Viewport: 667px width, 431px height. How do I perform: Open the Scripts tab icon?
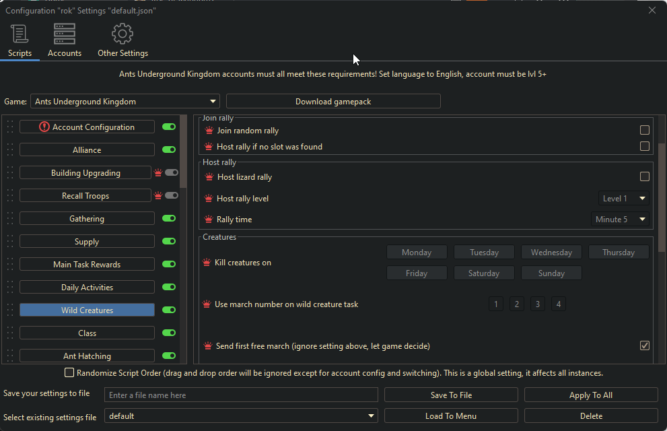[20, 34]
